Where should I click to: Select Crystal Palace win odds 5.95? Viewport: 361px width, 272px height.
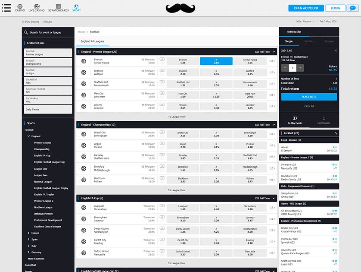point(250,61)
